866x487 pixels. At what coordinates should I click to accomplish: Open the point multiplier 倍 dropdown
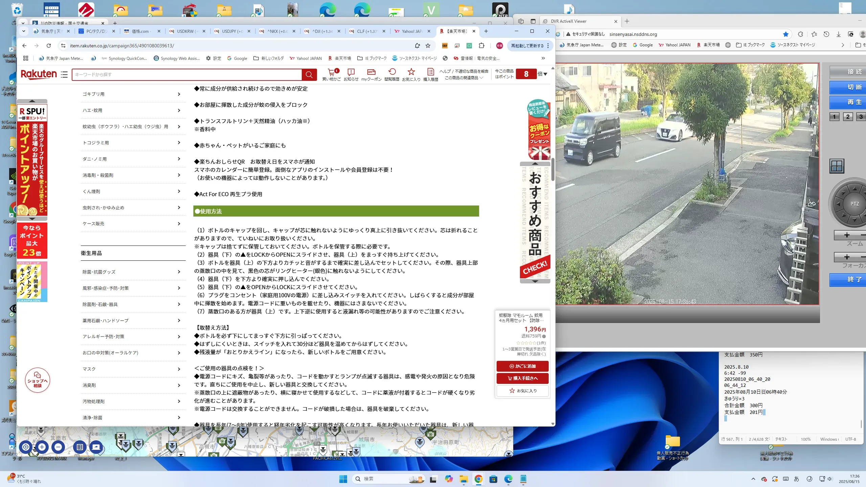tap(542, 74)
